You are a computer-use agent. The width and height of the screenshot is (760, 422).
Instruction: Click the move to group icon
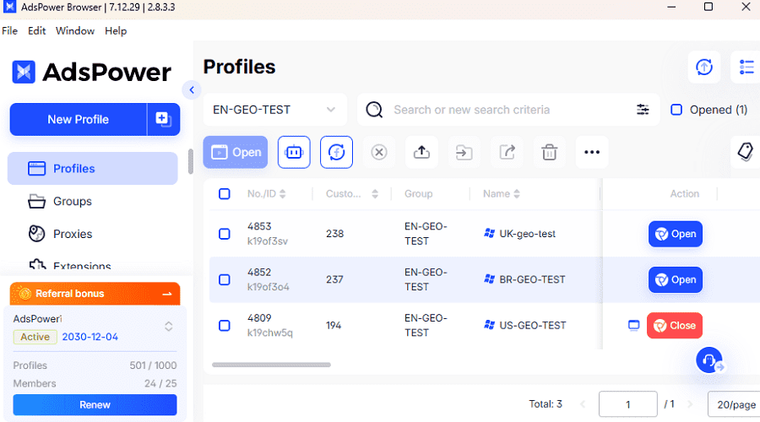coord(464,152)
